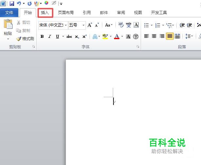This screenshot has height=165, width=201.
Task: Click the 粘贴 (Paste) clipboard icon
Action: (8, 24)
